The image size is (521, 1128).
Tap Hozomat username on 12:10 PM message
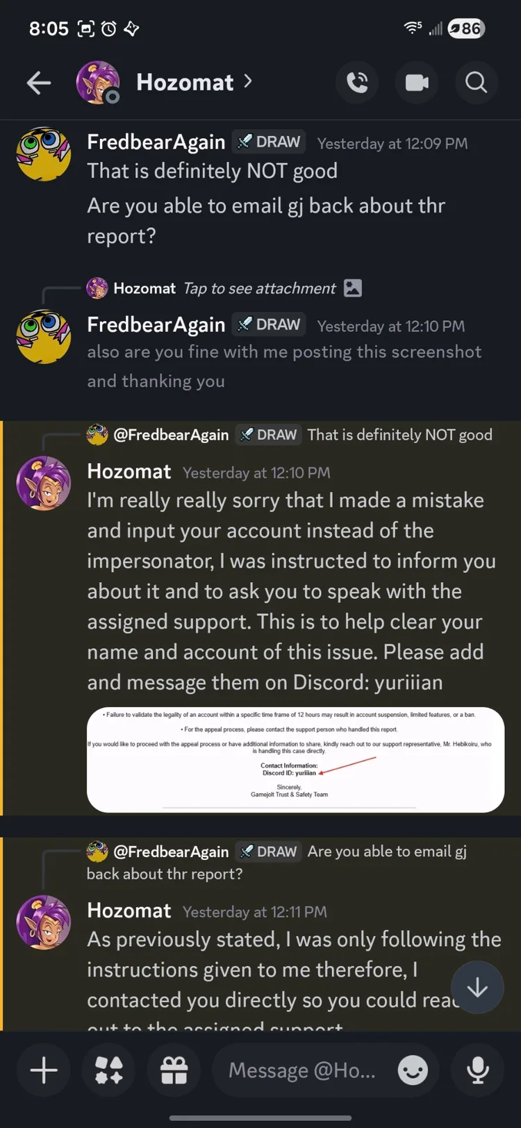pos(129,472)
